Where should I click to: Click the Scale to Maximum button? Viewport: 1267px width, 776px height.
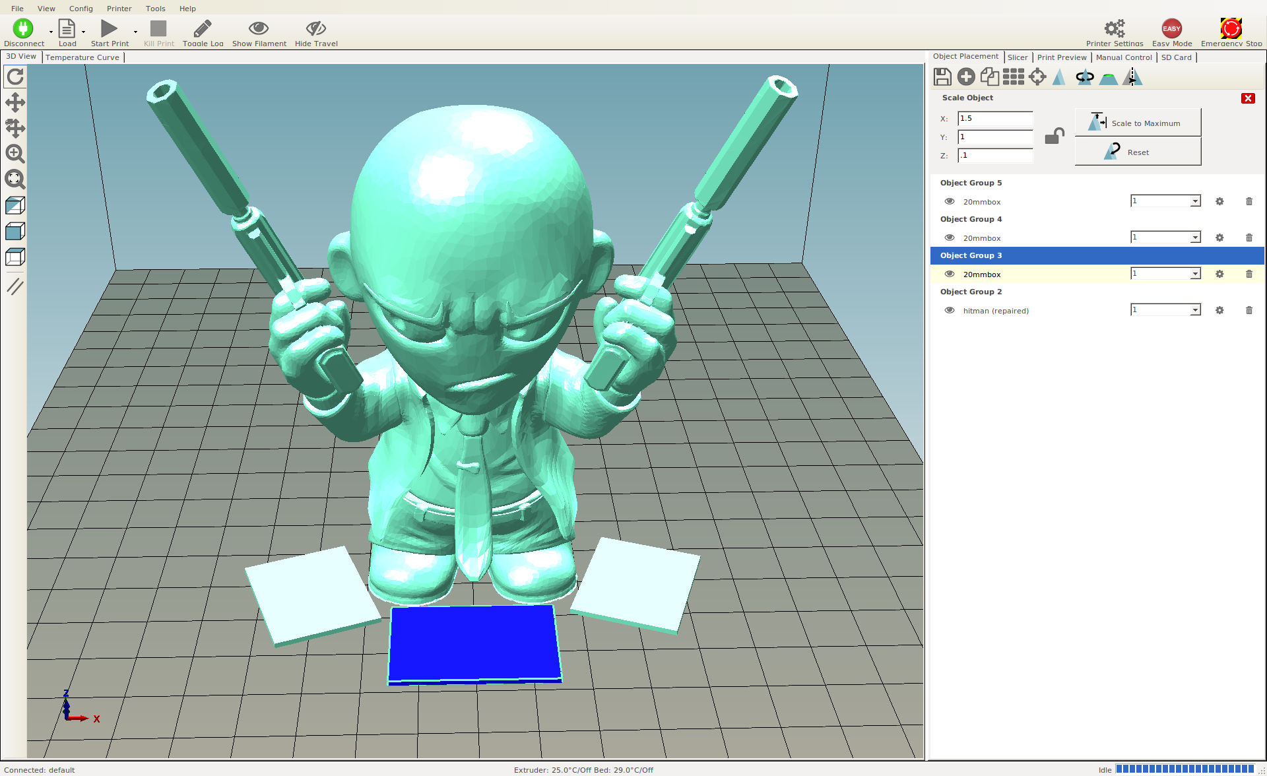1138,123
